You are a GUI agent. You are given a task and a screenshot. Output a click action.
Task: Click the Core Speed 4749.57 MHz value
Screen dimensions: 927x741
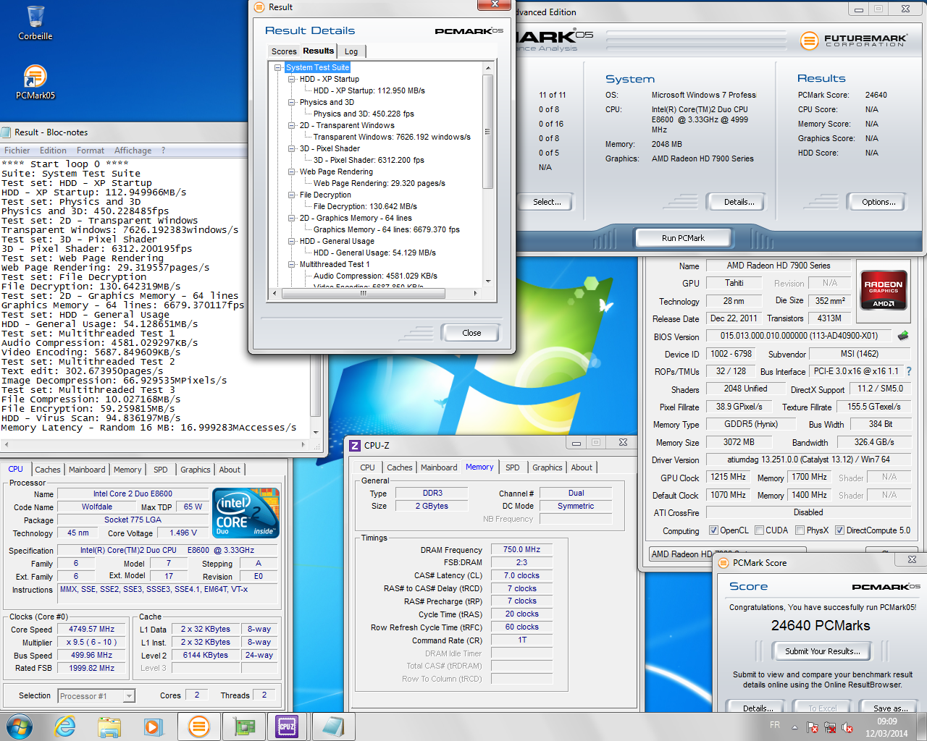pyautogui.click(x=92, y=629)
